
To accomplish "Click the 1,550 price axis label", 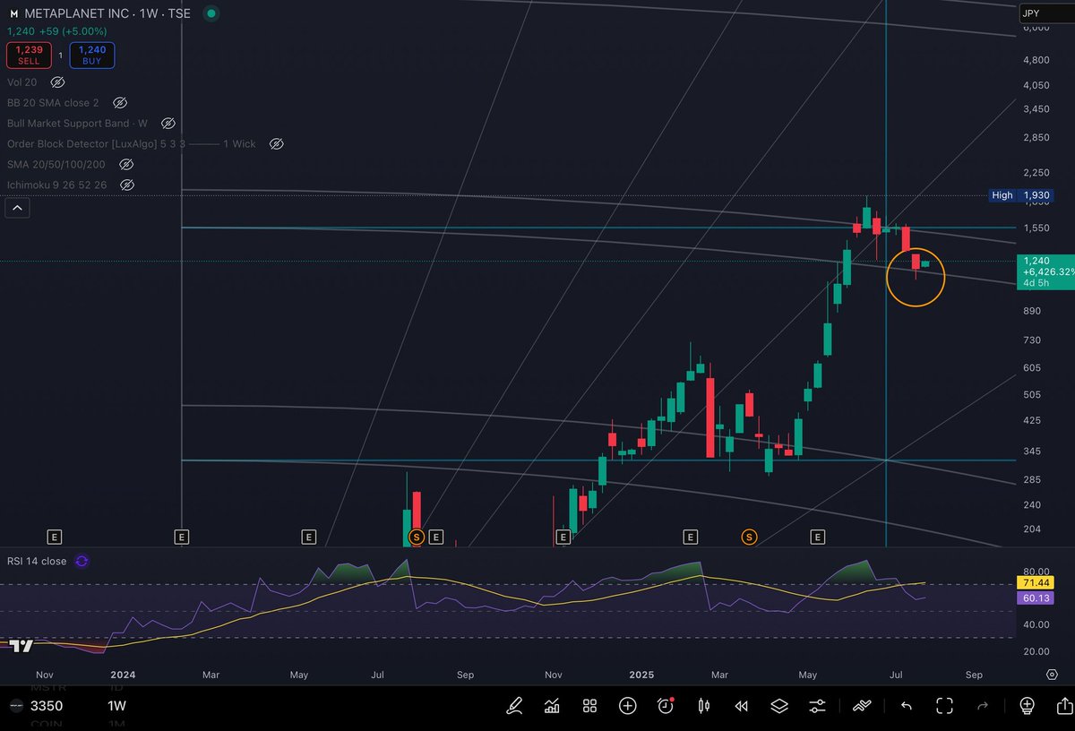I will 1036,228.
